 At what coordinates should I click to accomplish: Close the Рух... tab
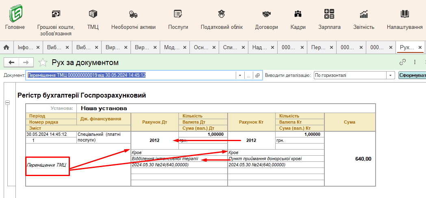click(420, 48)
